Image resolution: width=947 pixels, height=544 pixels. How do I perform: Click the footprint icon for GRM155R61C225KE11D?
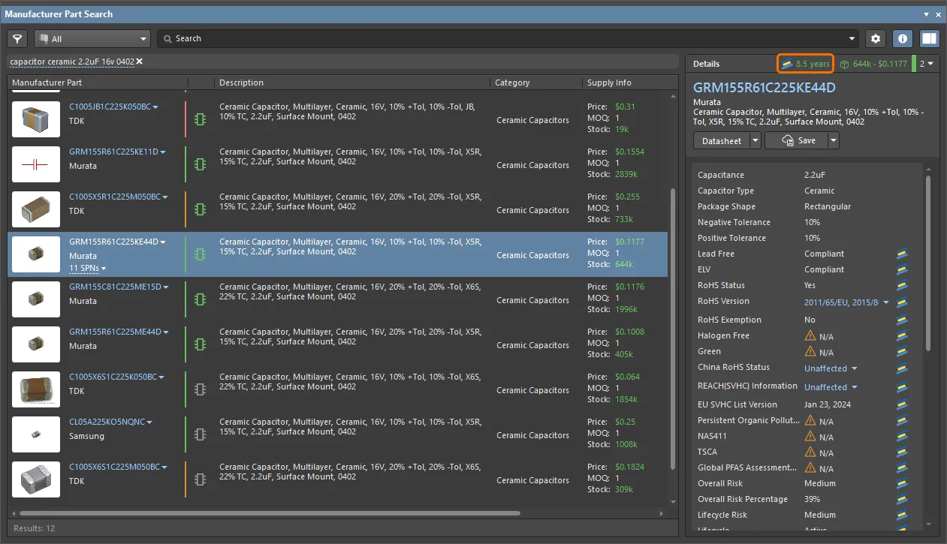pyautogui.click(x=200, y=164)
